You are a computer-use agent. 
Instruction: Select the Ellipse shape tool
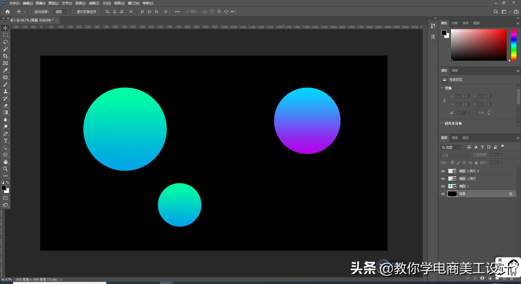(5, 155)
